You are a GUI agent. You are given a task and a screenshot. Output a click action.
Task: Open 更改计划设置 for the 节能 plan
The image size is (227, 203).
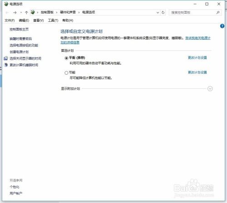(x=197, y=72)
